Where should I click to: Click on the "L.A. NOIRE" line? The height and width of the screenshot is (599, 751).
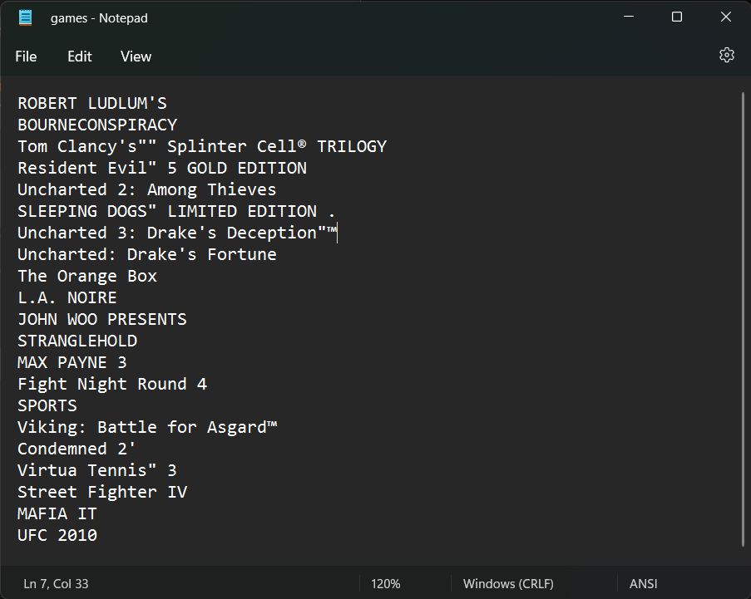(x=67, y=297)
